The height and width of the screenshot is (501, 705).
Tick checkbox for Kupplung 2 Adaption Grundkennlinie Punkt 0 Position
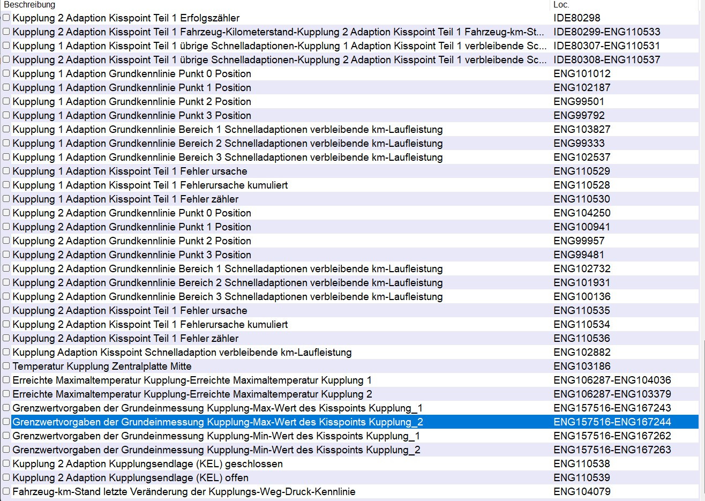point(6,213)
